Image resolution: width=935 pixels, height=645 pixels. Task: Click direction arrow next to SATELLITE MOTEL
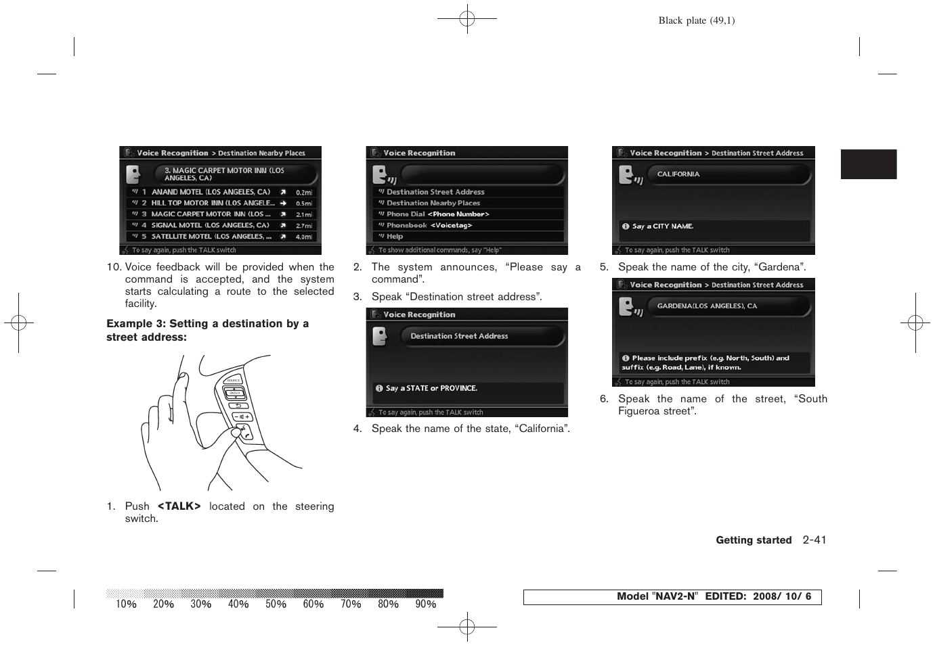[x=283, y=237]
